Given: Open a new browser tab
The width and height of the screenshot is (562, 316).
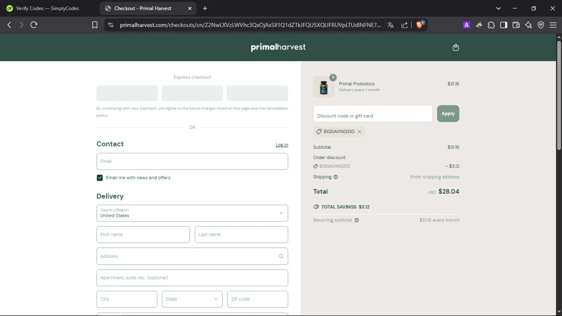Looking at the screenshot, I should coord(205,8).
